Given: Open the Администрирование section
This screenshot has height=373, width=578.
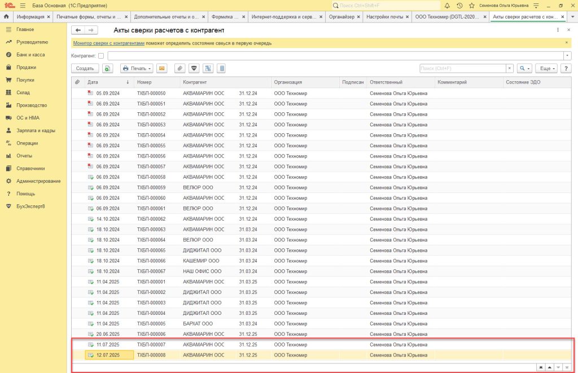Looking at the screenshot, I should (x=38, y=181).
